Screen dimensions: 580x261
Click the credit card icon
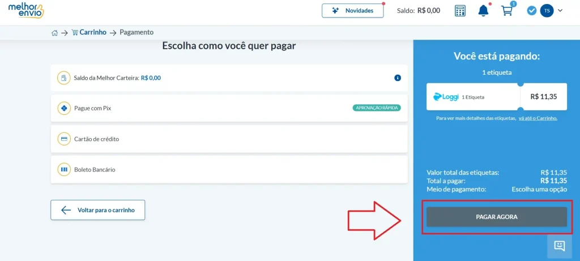(x=64, y=139)
